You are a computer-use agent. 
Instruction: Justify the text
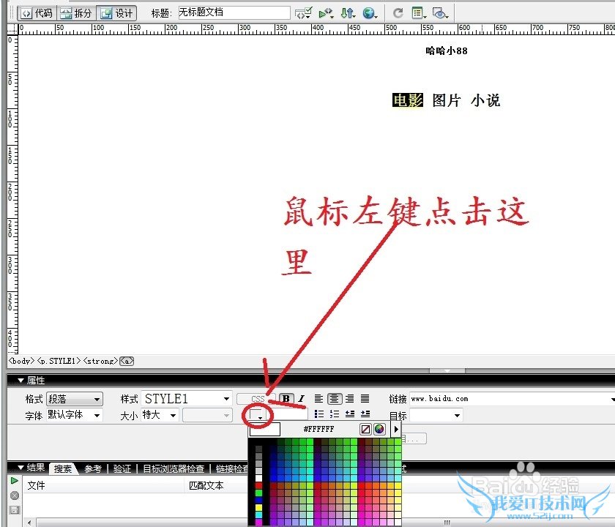coord(365,399)
